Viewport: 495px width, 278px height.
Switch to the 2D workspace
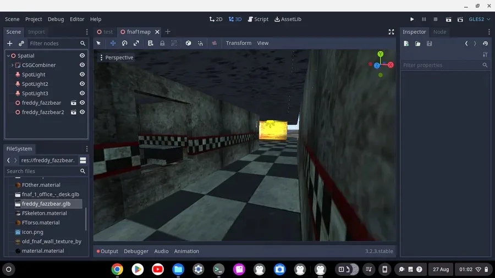[216, 19]
